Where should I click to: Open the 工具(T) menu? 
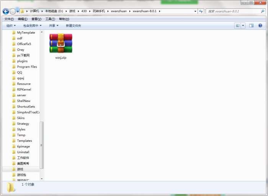pos(50,19)
